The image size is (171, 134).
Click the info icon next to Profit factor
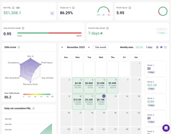pyautogui.click(x=130, y=8)
